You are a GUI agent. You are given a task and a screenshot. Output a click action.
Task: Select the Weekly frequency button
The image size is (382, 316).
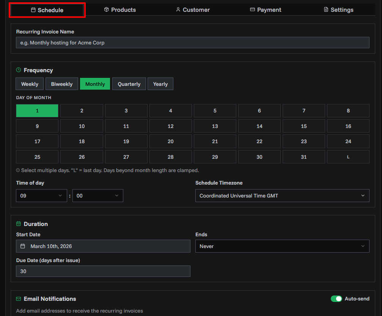coord(29,84)
